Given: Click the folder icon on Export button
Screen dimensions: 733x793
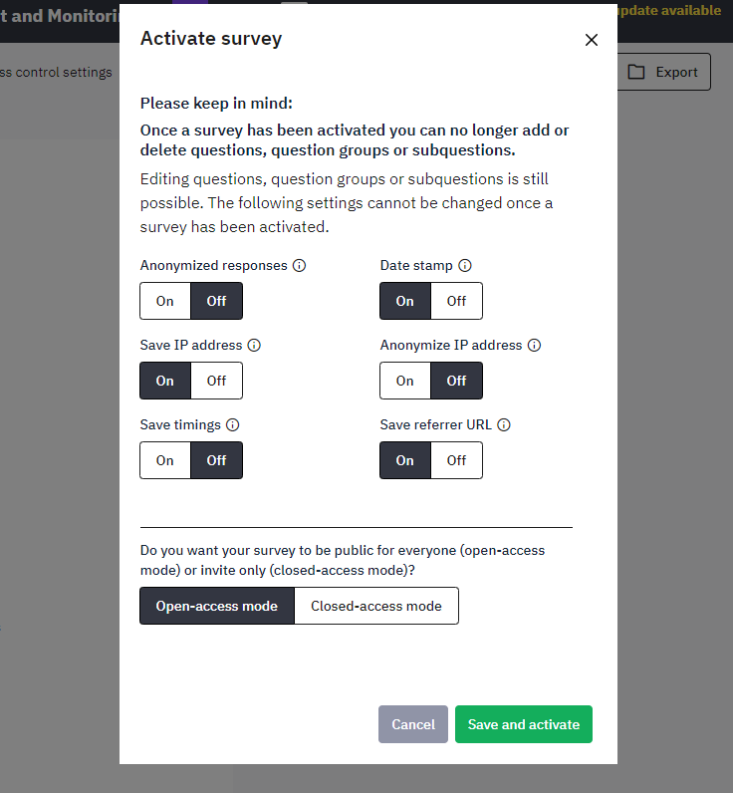Looking at the screenshot, I should 636,72.
